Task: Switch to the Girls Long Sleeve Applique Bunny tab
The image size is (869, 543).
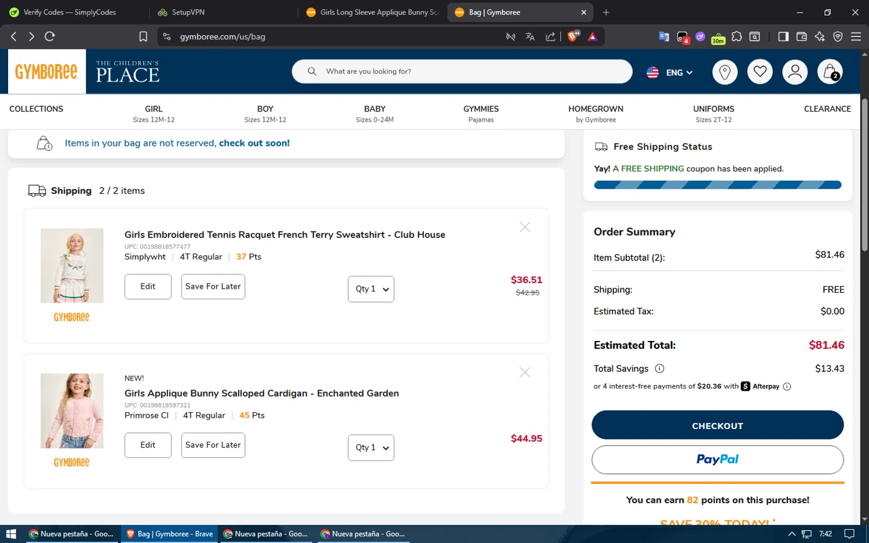Action: click(x=374, y=12)
